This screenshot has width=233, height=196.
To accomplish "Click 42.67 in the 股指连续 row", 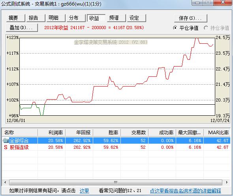I will [x=222, y=147].
